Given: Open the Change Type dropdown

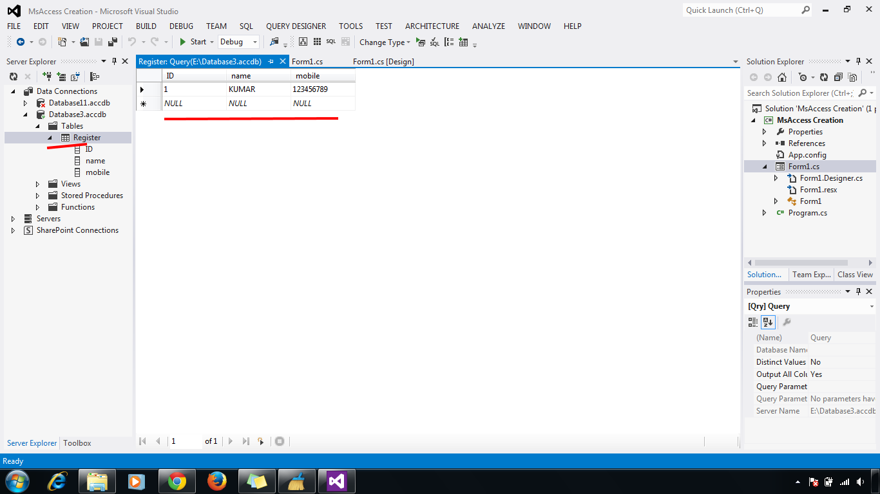Looking at the screenshot, I should (x=407, y=42).
